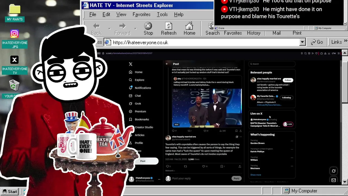Image resolution: width=348 pixels, height=196 pixels.
Task: Click the grey Reply button
Action: (x=236, y=178)
